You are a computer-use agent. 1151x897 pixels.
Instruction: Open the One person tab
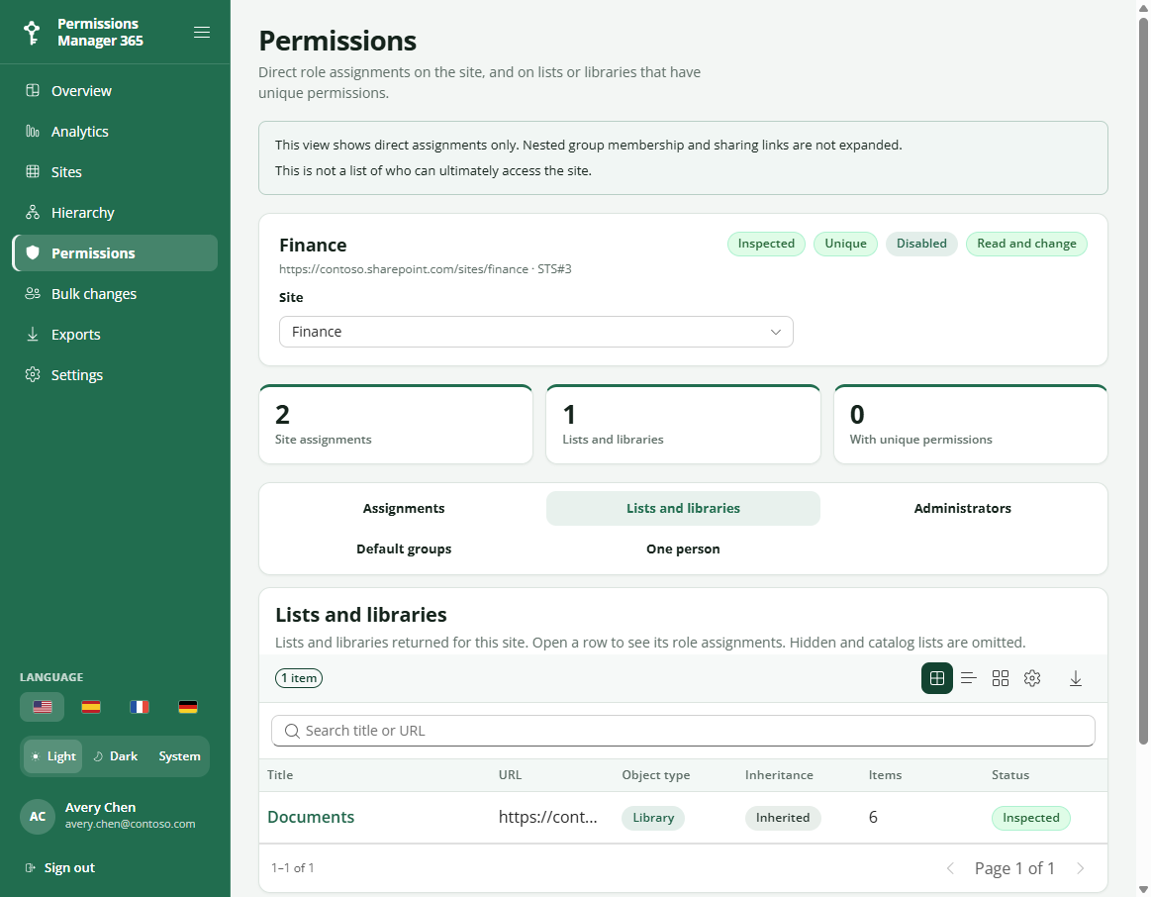pos(684,549)
